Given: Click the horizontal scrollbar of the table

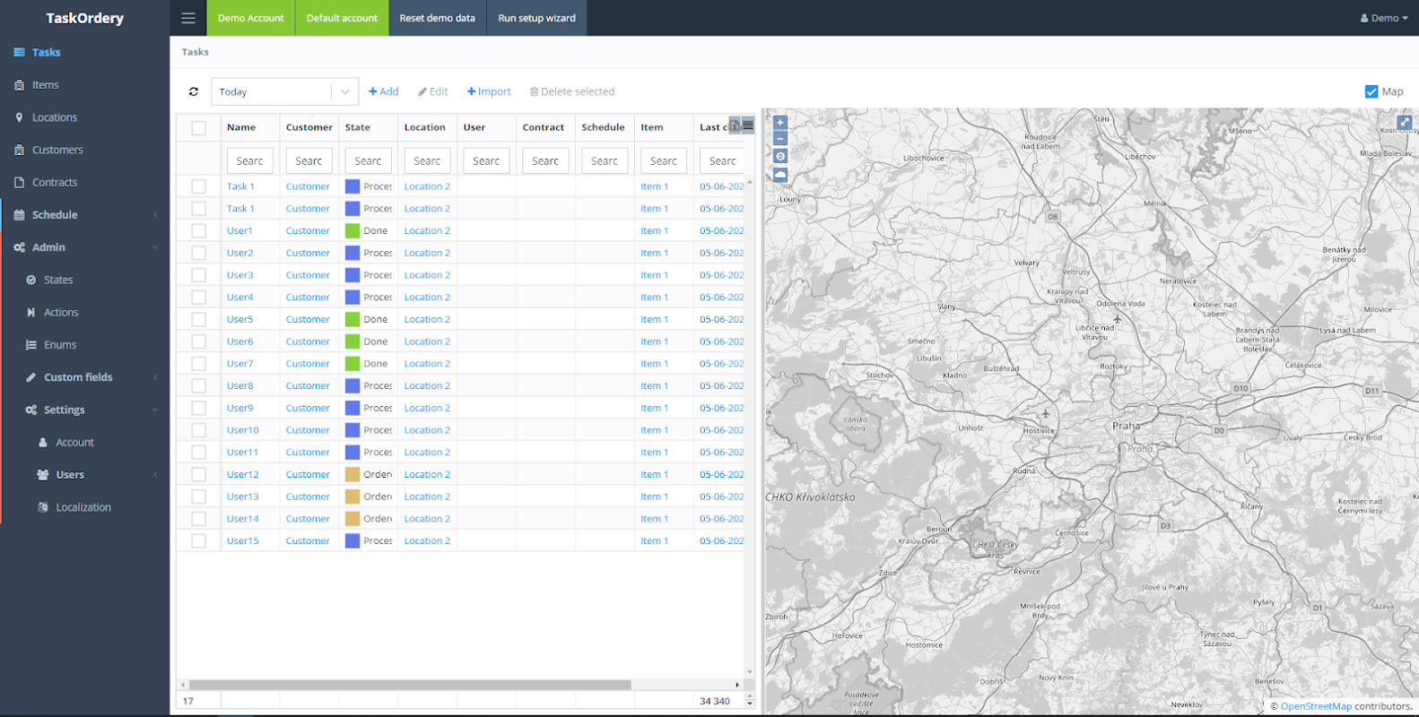Looking at the screenshot, I should point(410,685).
